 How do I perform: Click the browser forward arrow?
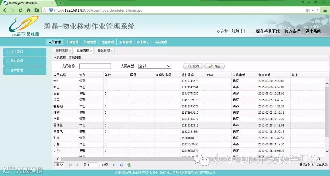click(12, 10)
